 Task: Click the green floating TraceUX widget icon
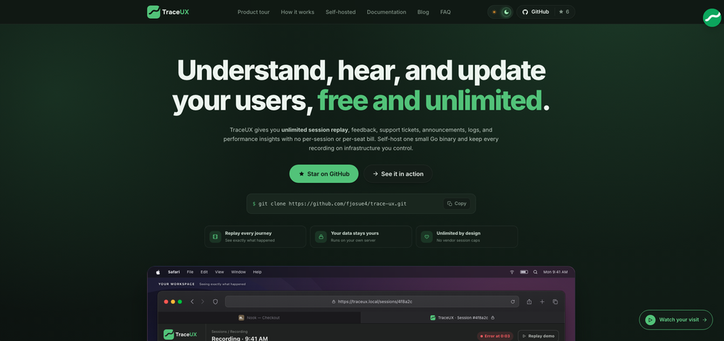[x=712, y=17]
